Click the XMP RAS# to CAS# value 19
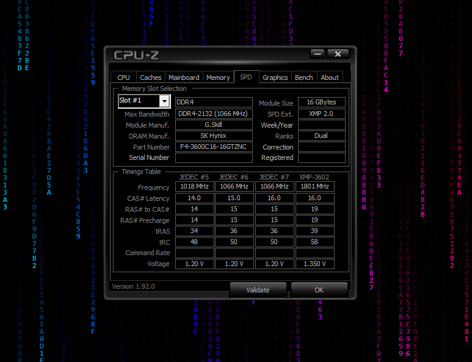 point(315,209)
